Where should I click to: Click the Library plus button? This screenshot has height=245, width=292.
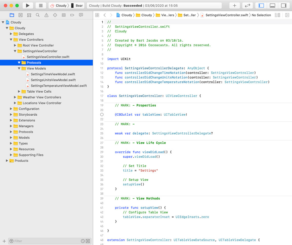coord(234,5)
